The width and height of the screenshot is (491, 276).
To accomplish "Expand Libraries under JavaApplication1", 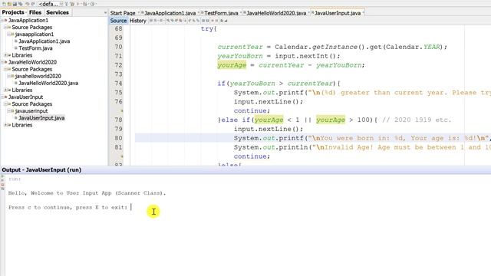I will [5, 55].
